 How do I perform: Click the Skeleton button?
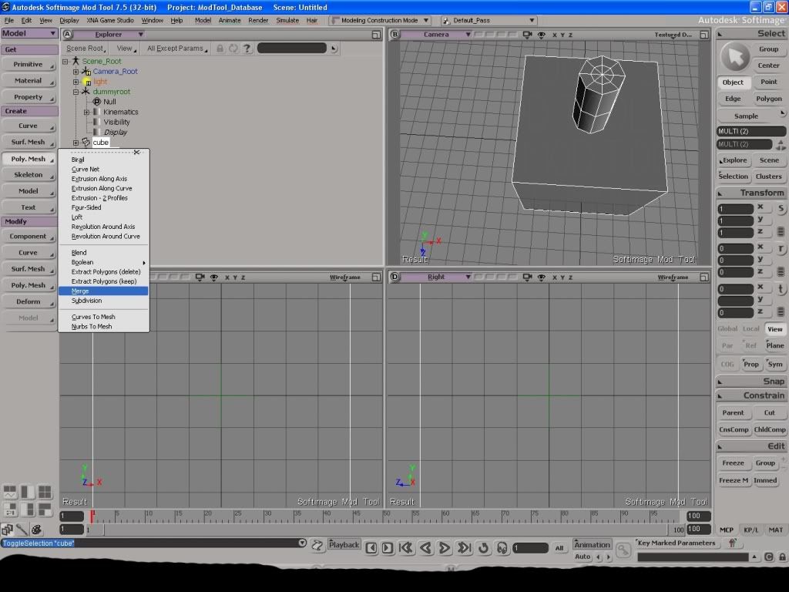29,175
